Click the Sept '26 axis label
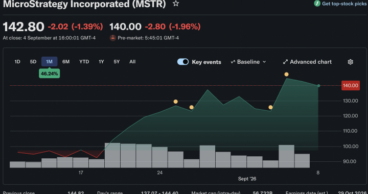This screenshot has width=368, height=194. point(247,179)
